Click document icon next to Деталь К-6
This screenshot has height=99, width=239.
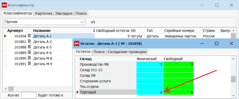click(x=30, y=53)
